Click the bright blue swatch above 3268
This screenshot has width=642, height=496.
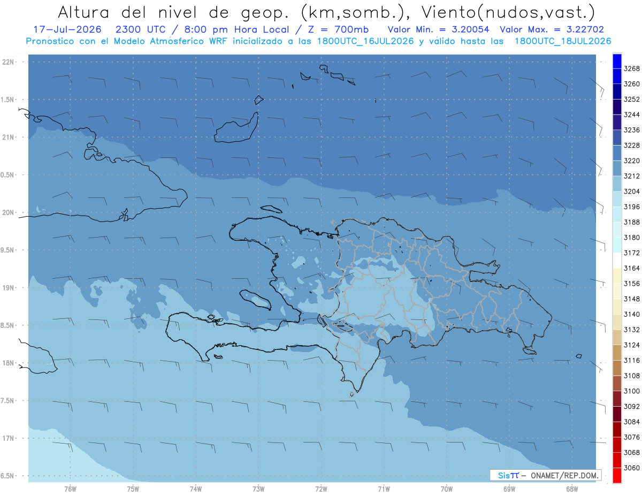(617, 61)
